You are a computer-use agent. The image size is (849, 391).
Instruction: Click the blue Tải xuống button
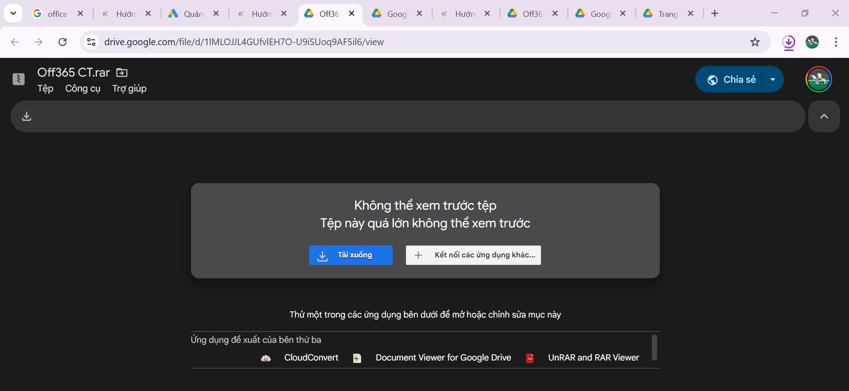[351, 255]
